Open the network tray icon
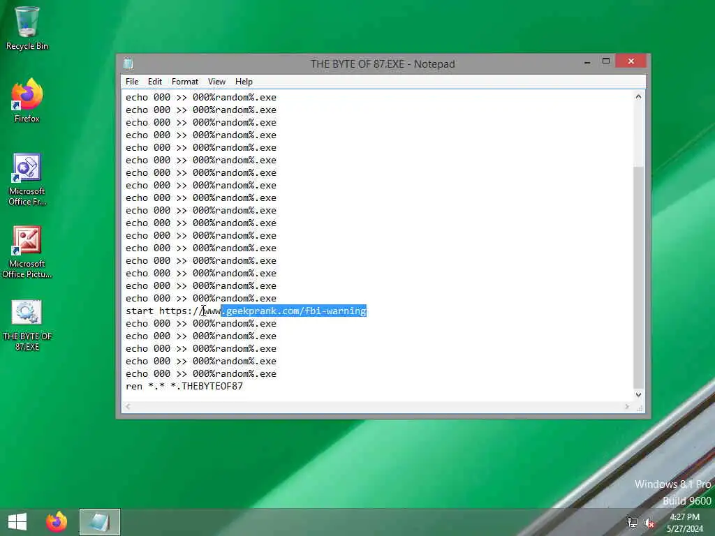Screen dimensions: 715x536 (632, 522)
